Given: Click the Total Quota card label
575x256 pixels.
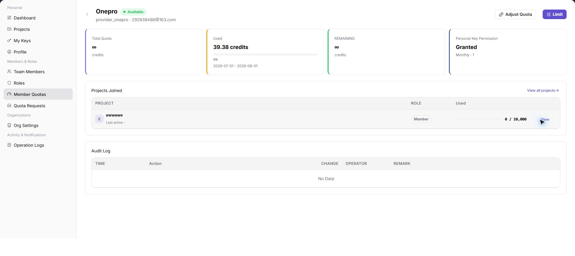Looking at the screenshot, I should (102, 39).
